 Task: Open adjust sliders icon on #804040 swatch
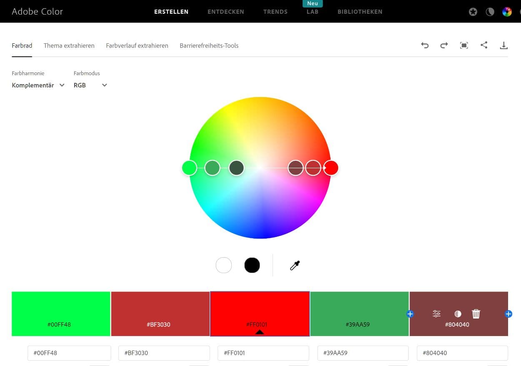pyautogui.click(x=436, y=314)
